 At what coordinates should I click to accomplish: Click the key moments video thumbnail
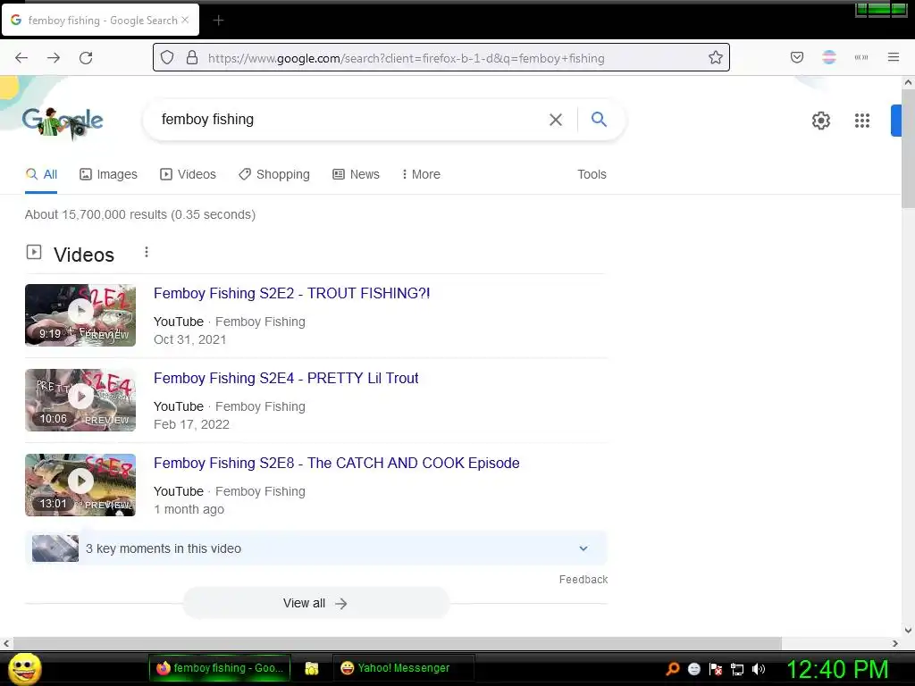(x=55, y=548)
